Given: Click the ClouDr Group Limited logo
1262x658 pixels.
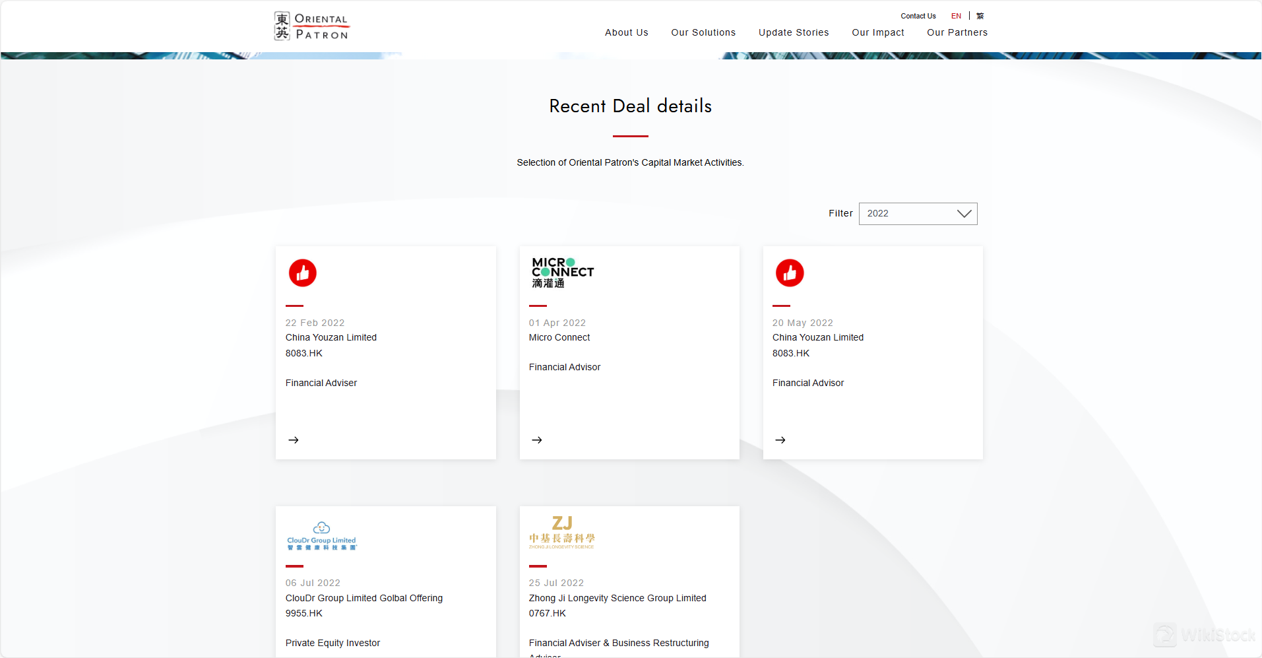Looking at the screenshot, I should pyautogui.click(x=322, y=536).
